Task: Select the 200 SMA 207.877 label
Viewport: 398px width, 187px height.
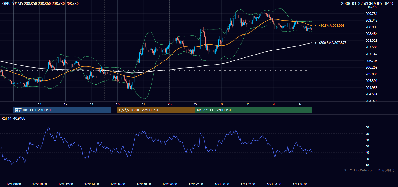Action: click(x=330, y=43)
